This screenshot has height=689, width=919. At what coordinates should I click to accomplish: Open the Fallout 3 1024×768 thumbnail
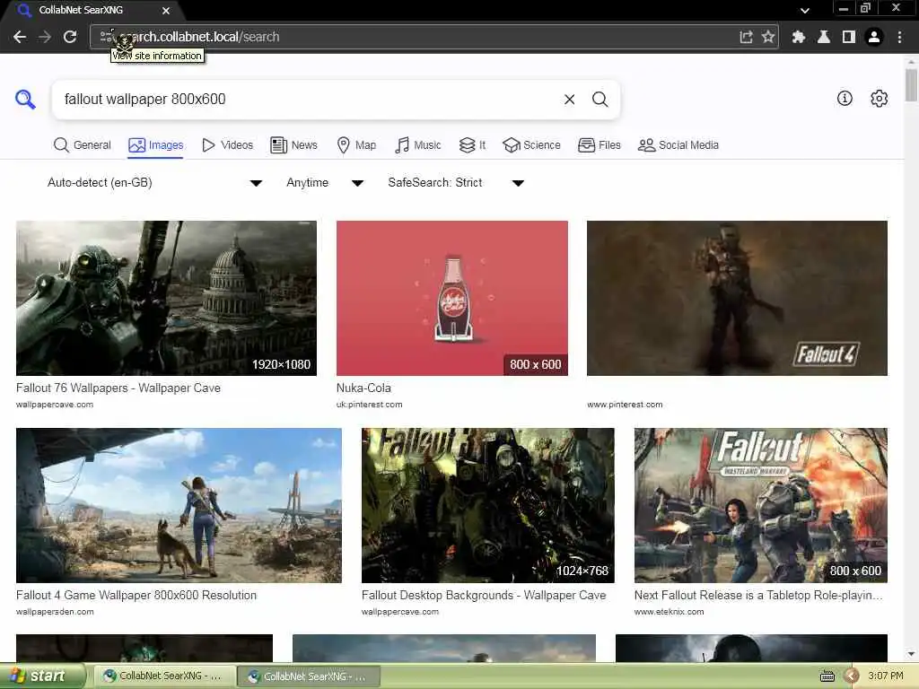487,506
